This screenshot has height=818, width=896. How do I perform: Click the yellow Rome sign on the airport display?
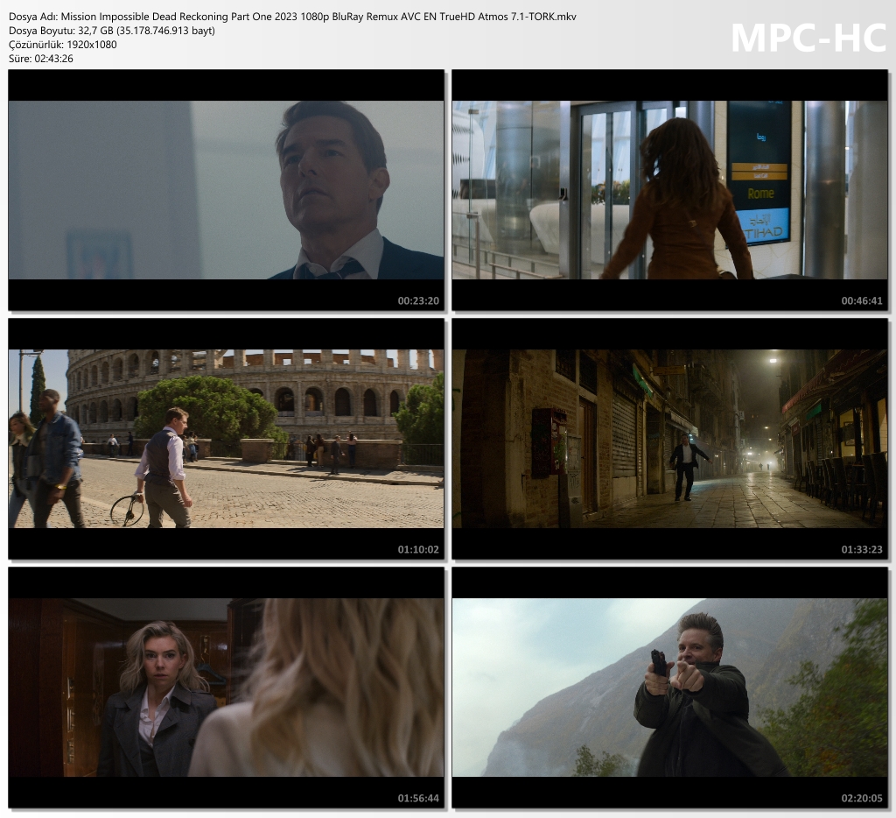click(x=759, y=194)
